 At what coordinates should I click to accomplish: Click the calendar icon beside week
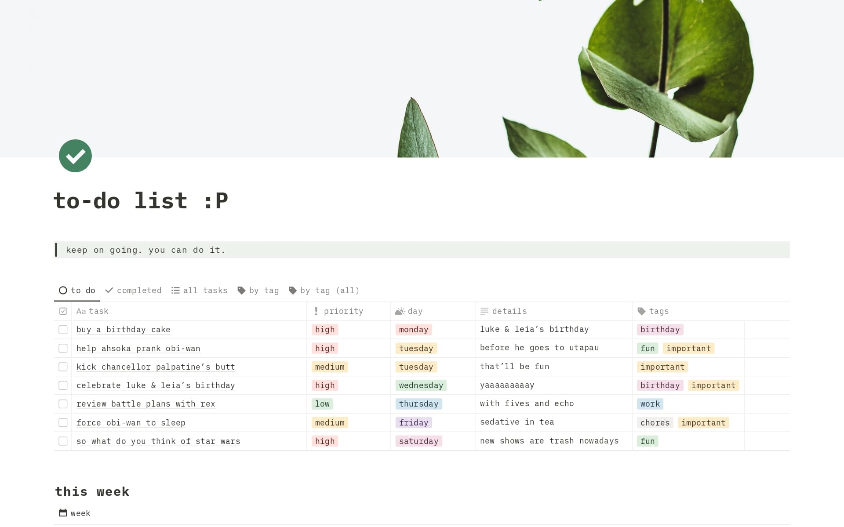[x=62, y=512]
